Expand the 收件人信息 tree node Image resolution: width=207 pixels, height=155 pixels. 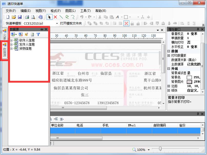click(11, 40)
